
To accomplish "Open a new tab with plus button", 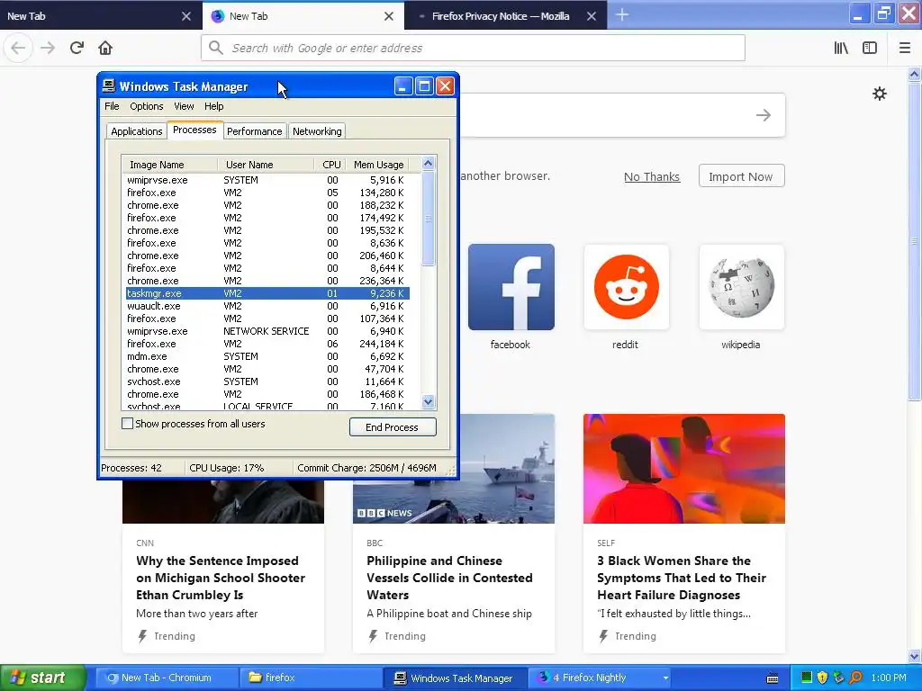I will coord(622,15).
